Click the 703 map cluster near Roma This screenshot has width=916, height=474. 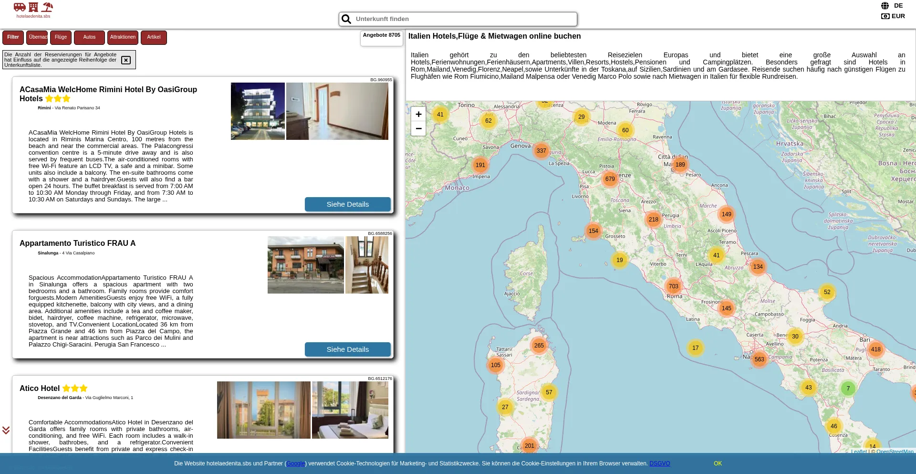click(x=674, y=286)
